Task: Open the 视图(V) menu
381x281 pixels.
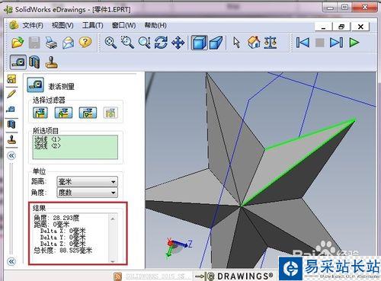Action: click(62, 25)
